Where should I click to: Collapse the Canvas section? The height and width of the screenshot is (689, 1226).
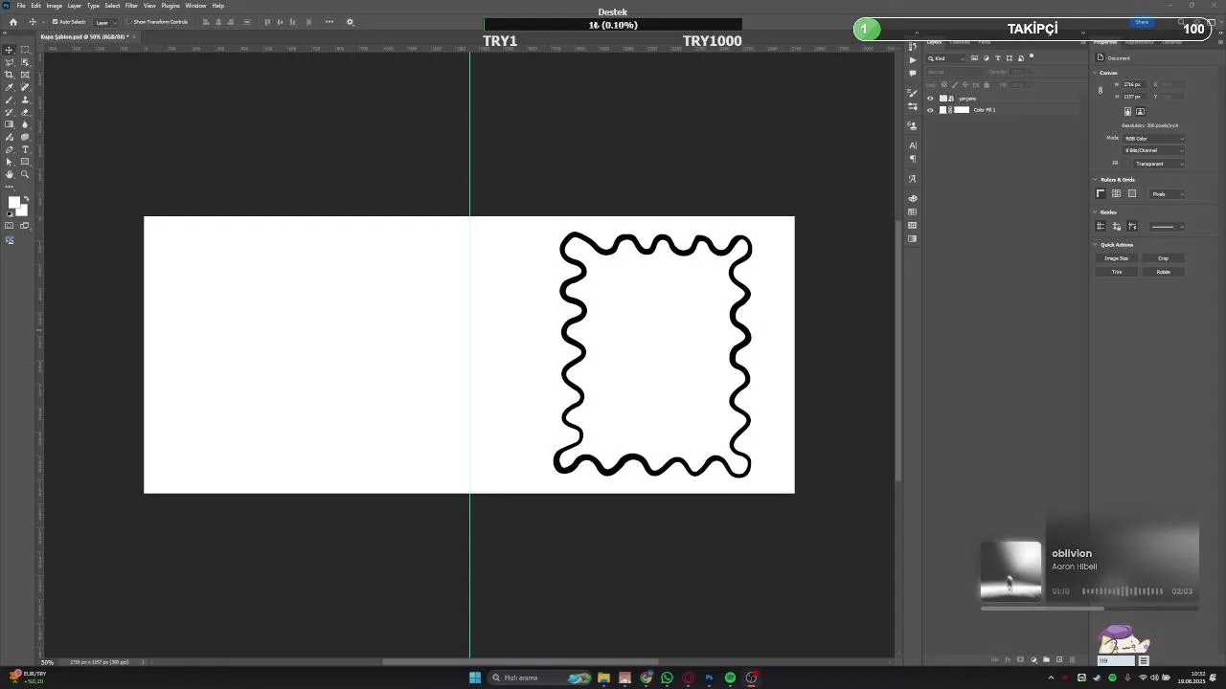(1096, 73)
